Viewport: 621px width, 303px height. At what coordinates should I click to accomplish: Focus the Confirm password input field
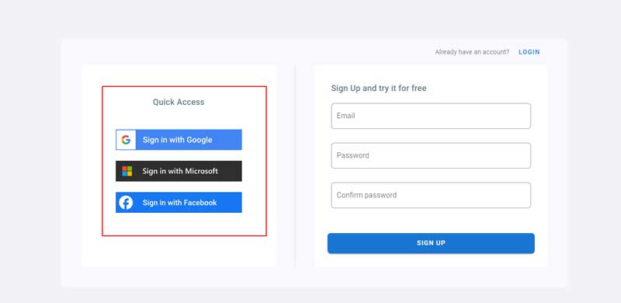pos(431,195)
